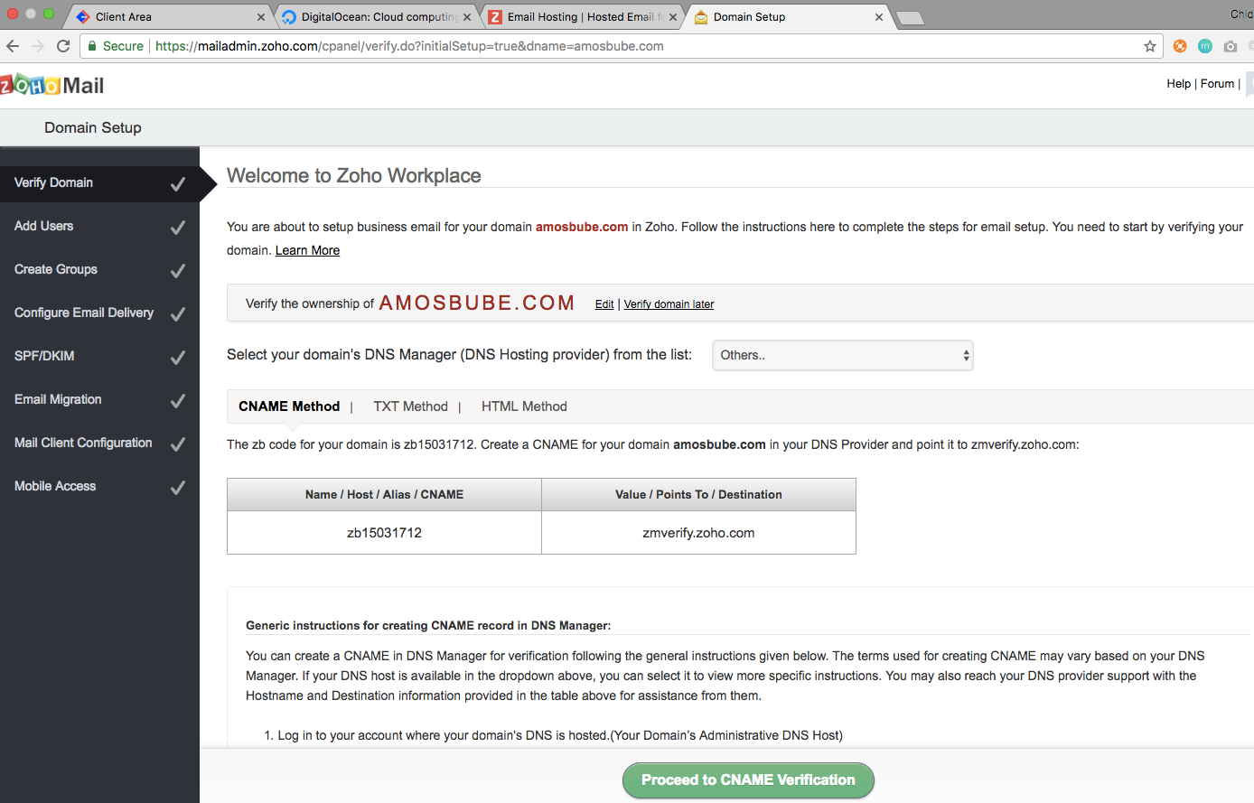Click the Zoho Mail logo
The image size is (1254, 803).
(52, 85)
